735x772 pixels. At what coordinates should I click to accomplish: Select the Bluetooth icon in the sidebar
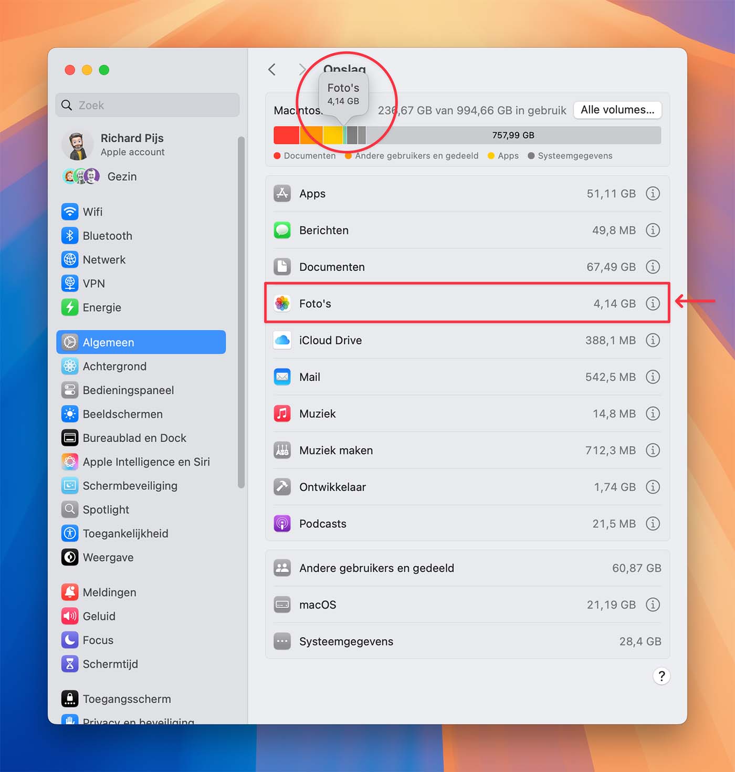(70, 235)
